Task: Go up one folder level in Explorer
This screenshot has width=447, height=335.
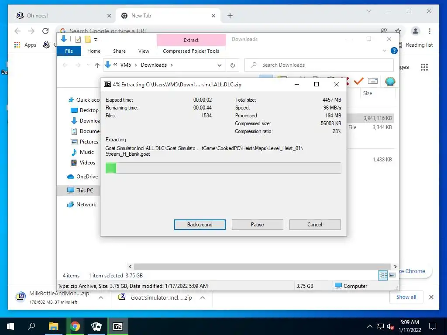Action: pyautogui.click(x=97, y=65)
